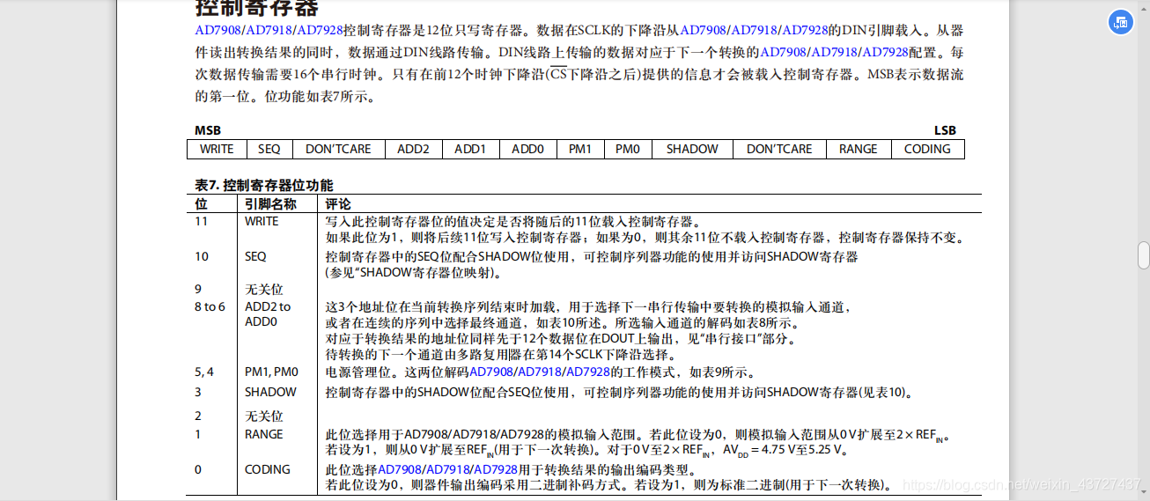Click 'PM1, PM0' pin name cell
The image size is (1150, 501).
(x=271, y=372)
